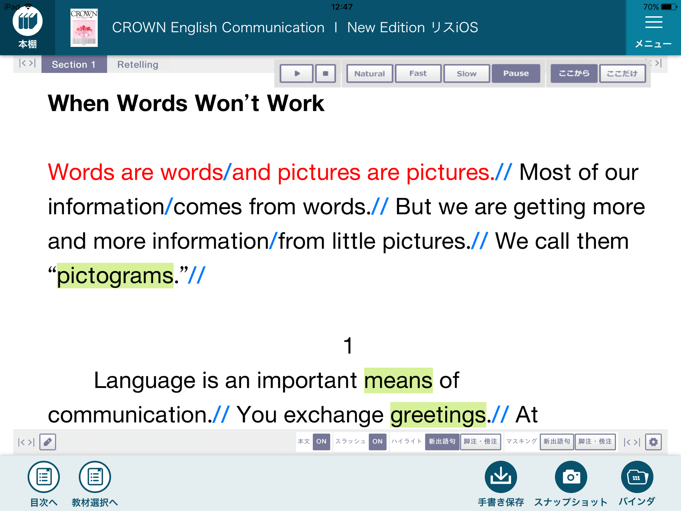Tap the highlighted word means
The width and height of the screenshot is (681, 511).
[x=398, y=380]
